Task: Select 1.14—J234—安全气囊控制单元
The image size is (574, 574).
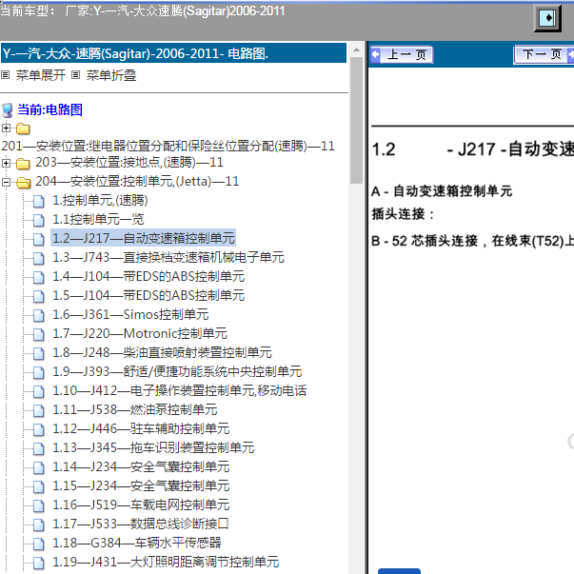Action: pyautogui.click(x=141, y=466)
